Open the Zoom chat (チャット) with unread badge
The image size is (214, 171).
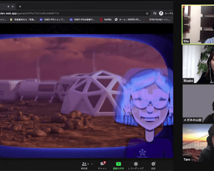(x=103, y=165)
